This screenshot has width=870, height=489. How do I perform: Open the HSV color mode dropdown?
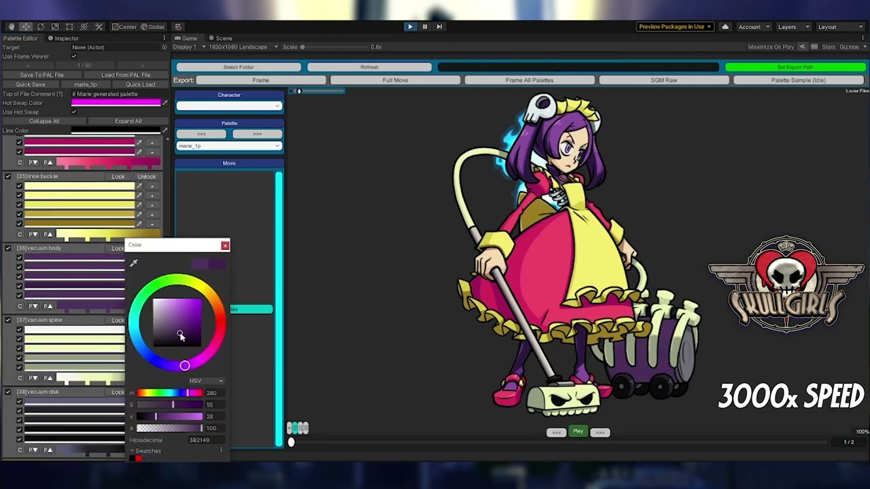point(206,381)
